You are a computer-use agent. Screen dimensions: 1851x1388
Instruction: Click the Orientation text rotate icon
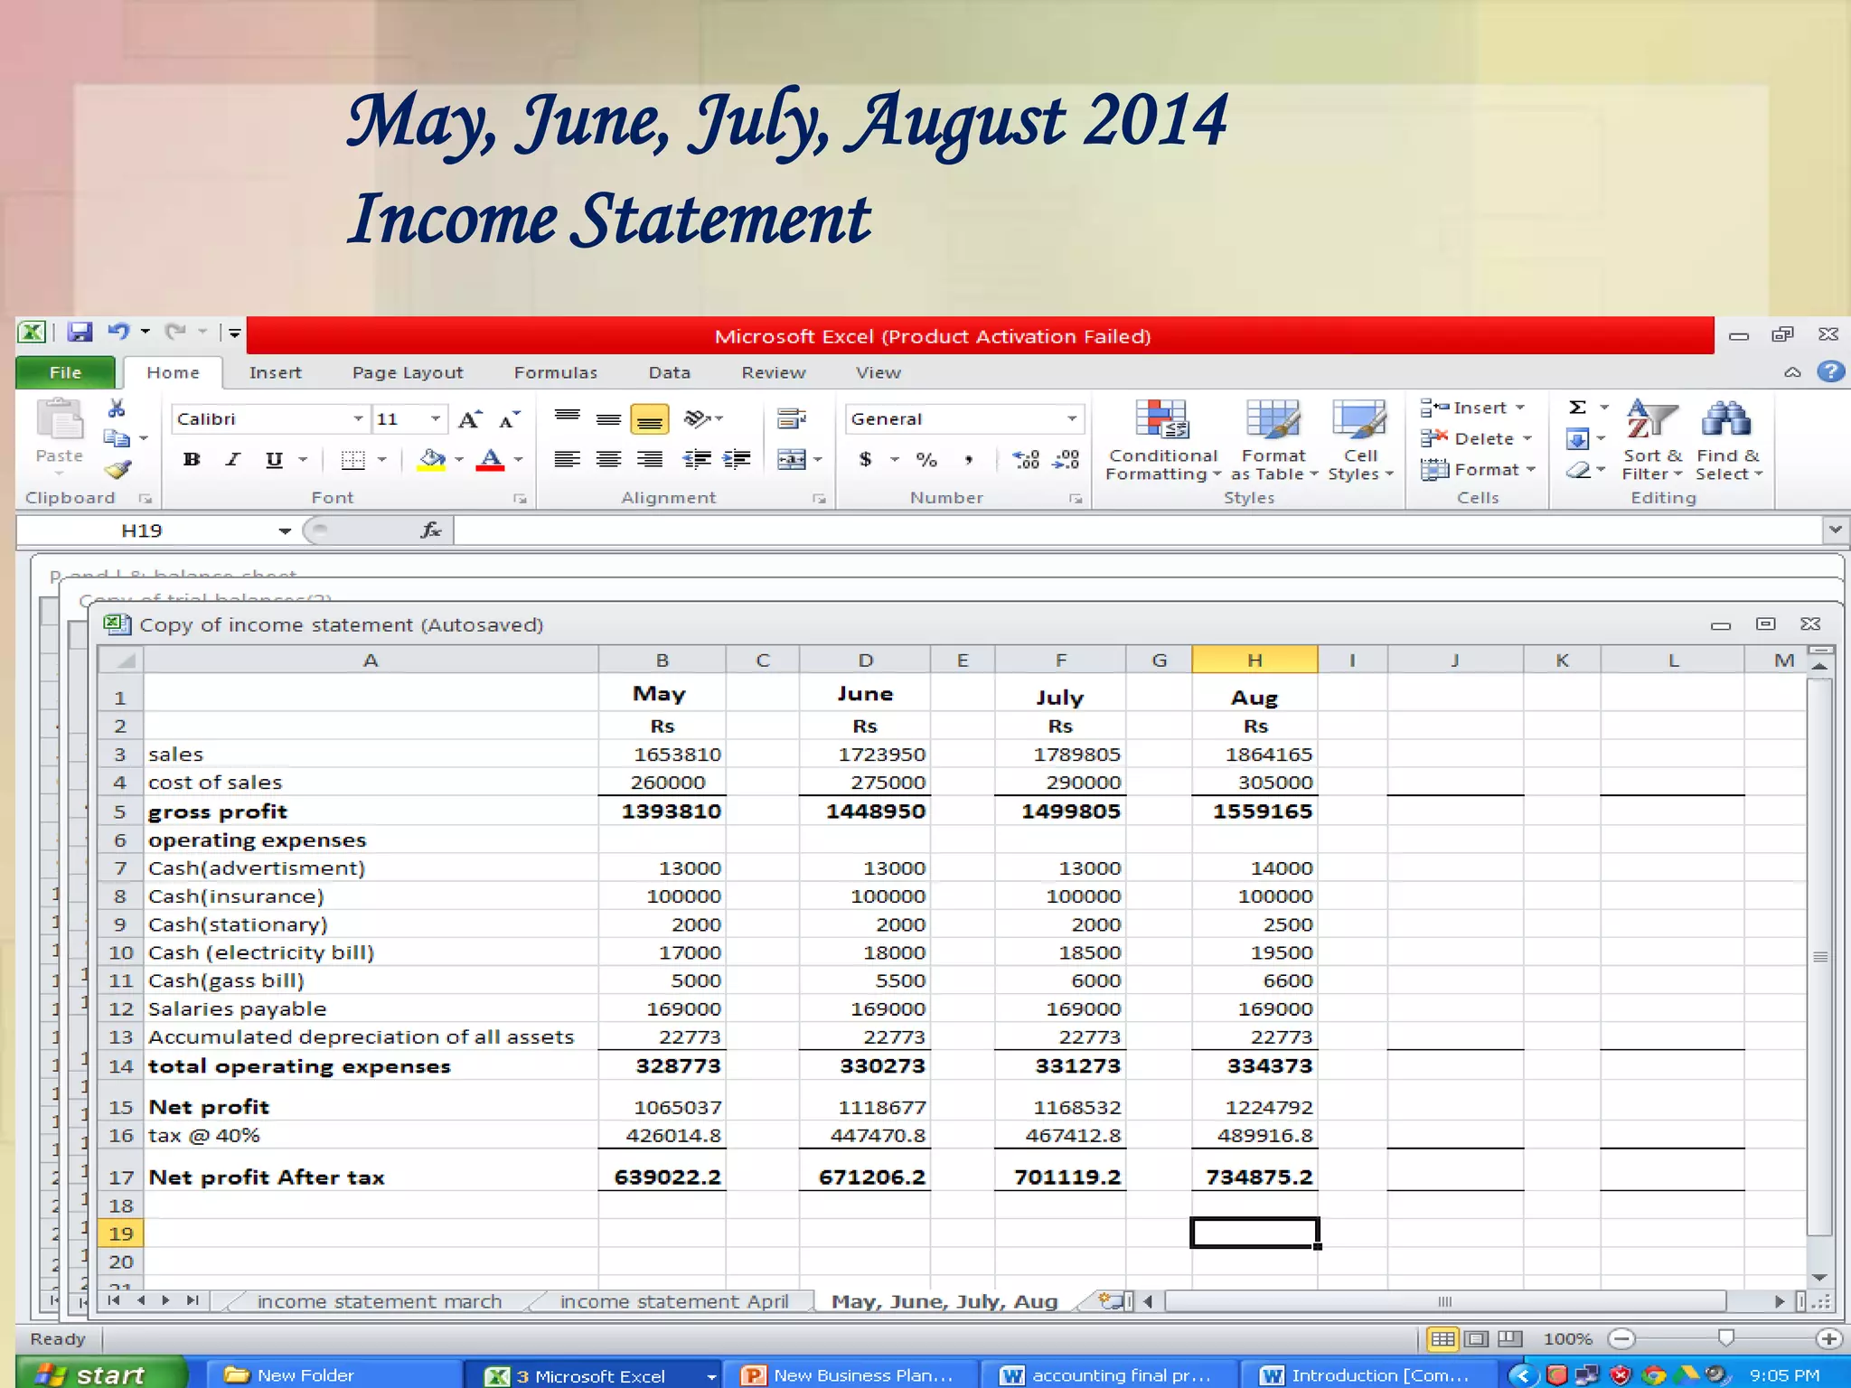coord(698,418)
